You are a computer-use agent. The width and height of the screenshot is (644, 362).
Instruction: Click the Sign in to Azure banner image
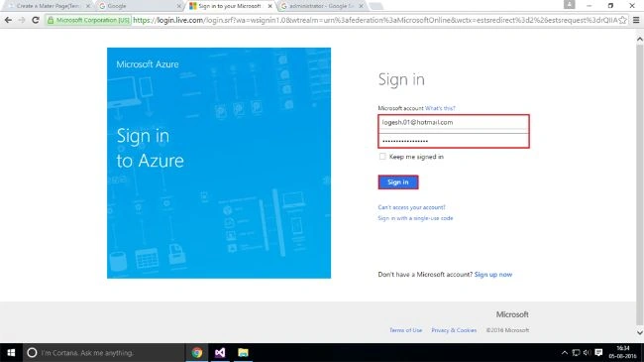[219, 163]
